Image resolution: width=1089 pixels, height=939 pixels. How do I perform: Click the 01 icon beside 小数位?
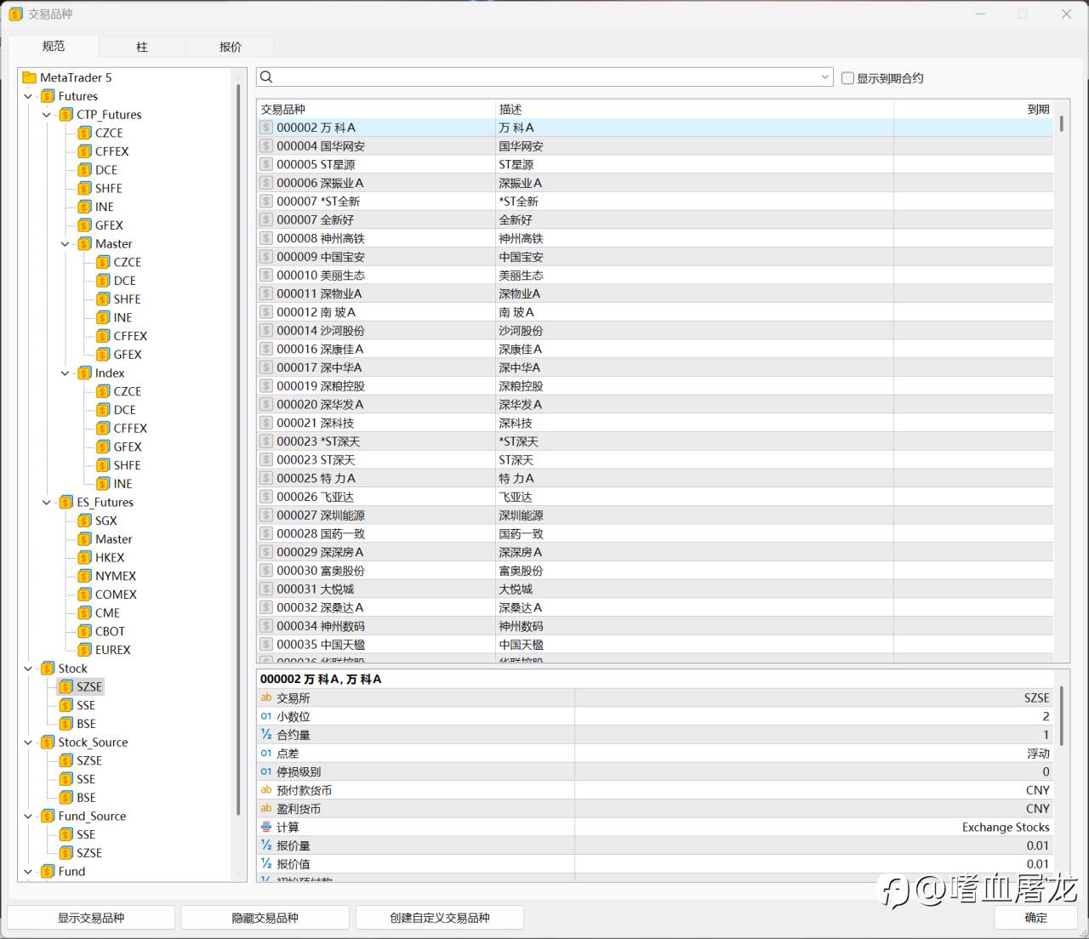pos(266,716)
